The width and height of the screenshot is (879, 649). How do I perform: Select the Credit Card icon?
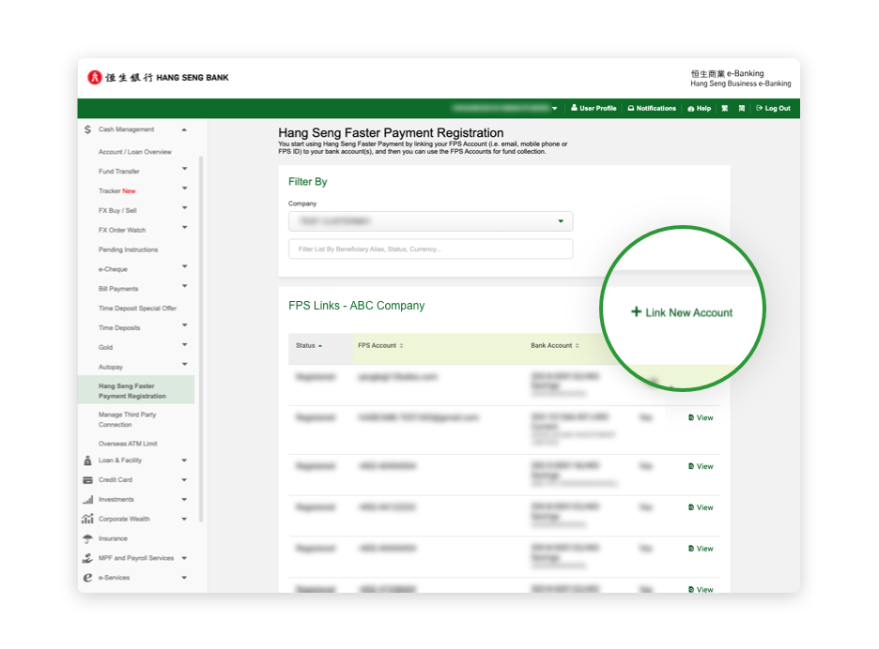(86, 479)
